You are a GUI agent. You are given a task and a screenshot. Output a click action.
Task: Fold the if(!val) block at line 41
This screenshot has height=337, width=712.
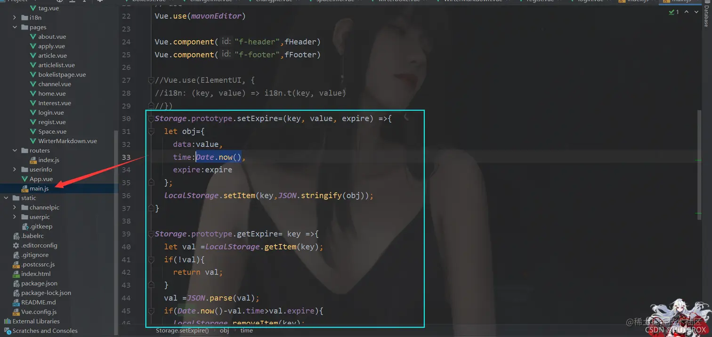pos(151,259)
